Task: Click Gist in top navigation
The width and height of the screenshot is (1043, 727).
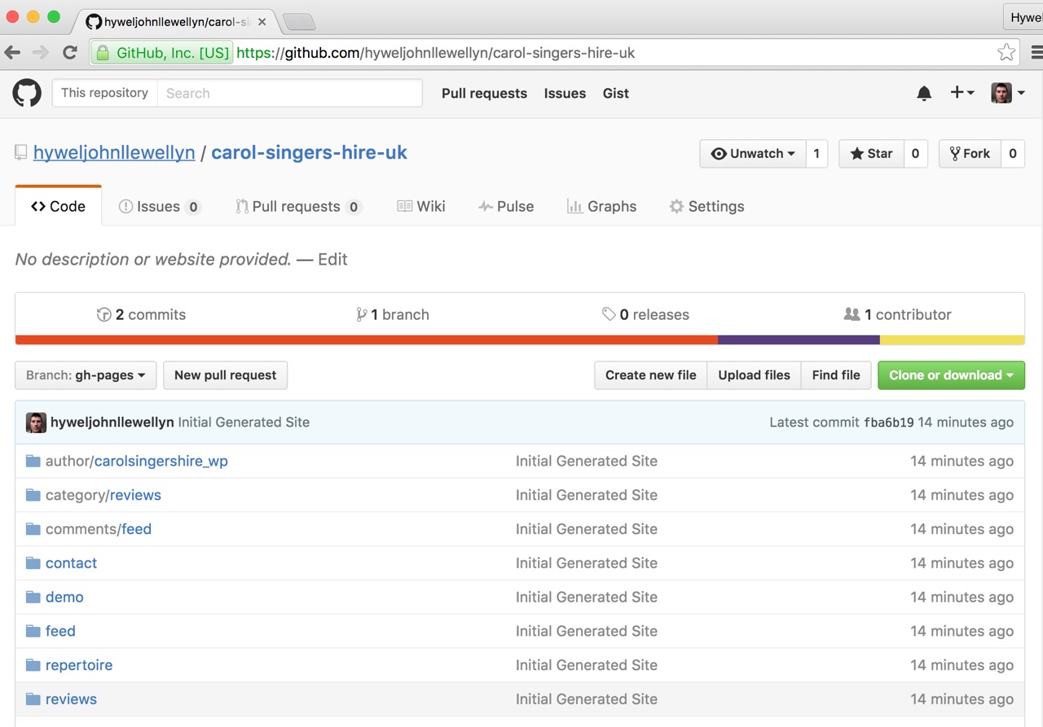Action: (x=616, y=94)
